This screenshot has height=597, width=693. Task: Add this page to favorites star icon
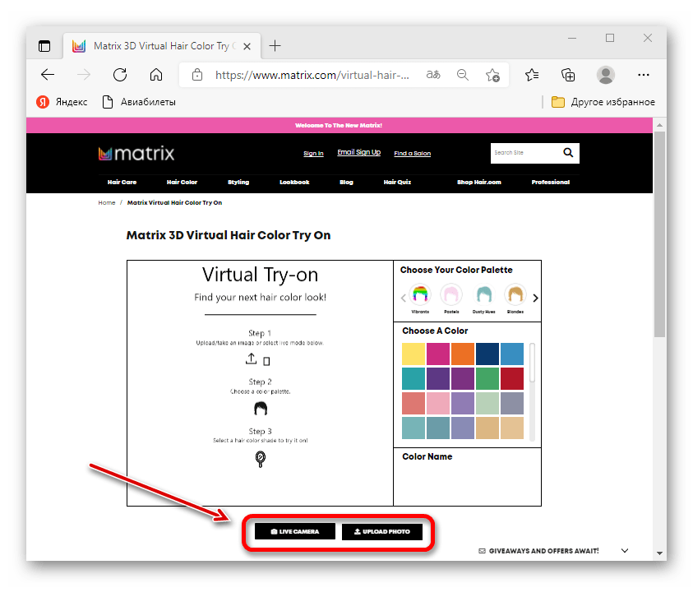click(492, 75)
